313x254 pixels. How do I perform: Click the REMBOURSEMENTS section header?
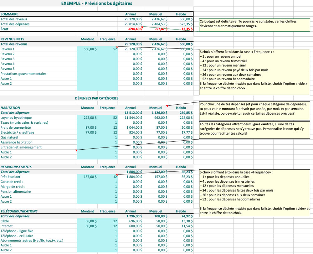16,167
